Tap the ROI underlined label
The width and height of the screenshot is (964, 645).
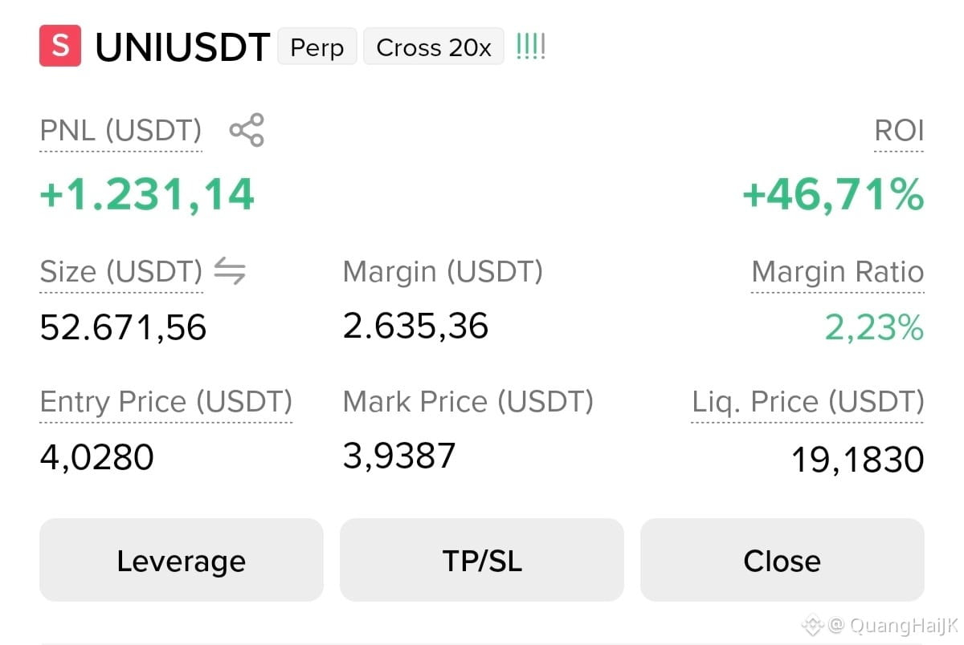point(899,131)
